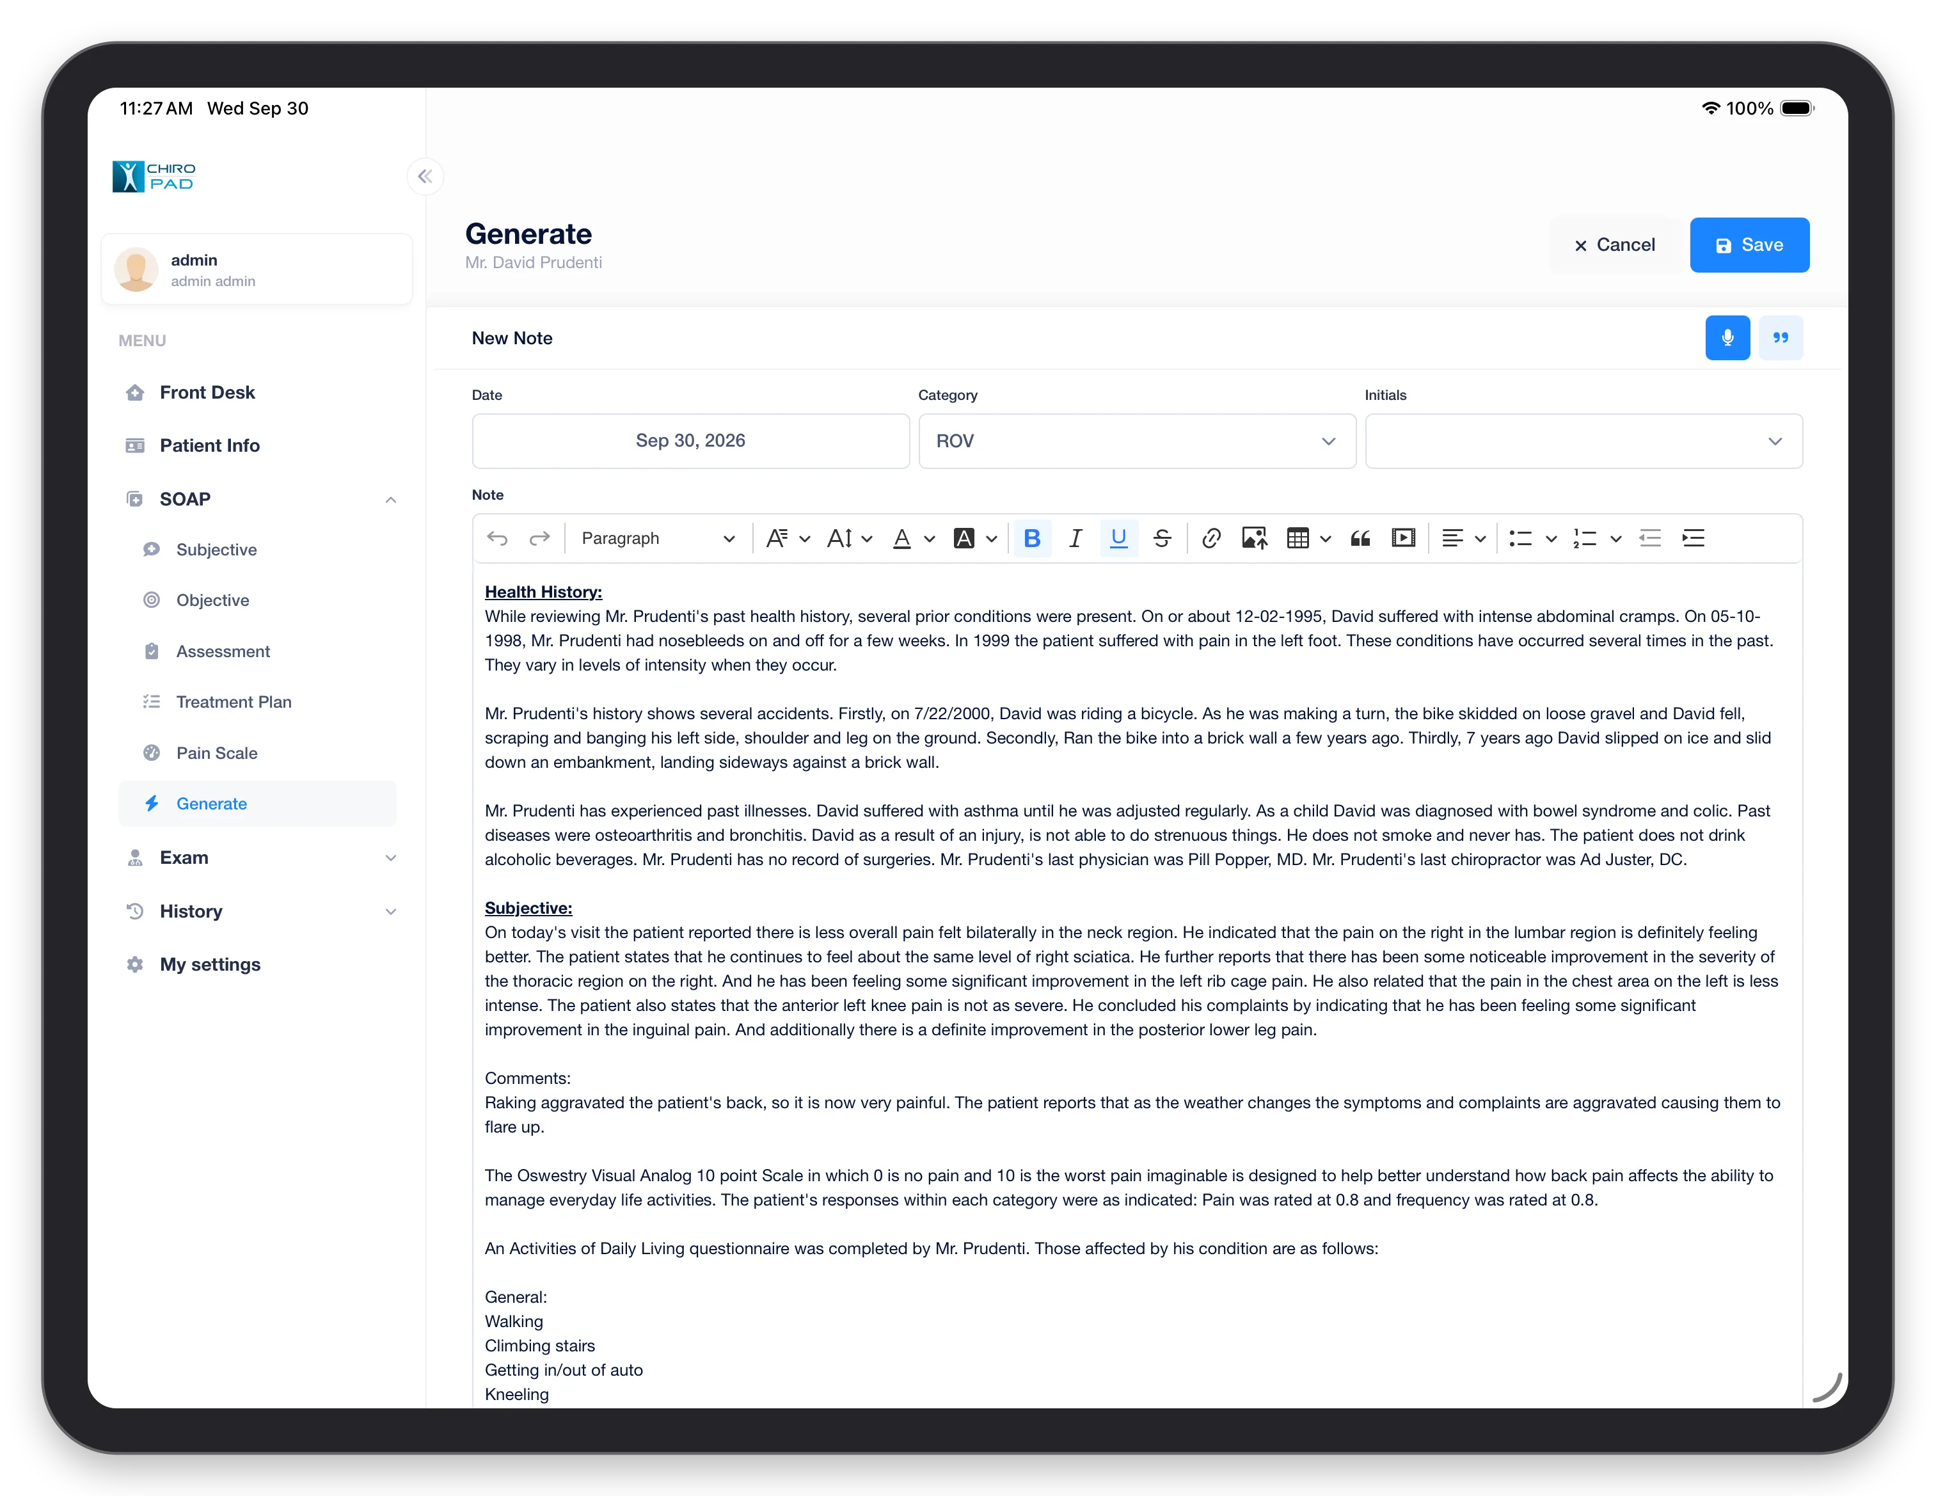Open the Category dropdown showing ROV
This screenshot has width=1936, height=1496.
(1138, 441)
